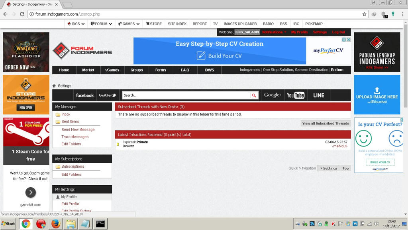The height and width of the screenshot is (230, 408).
Task: Open the My Profile link in welcome bar
Action: coord(299,32)
